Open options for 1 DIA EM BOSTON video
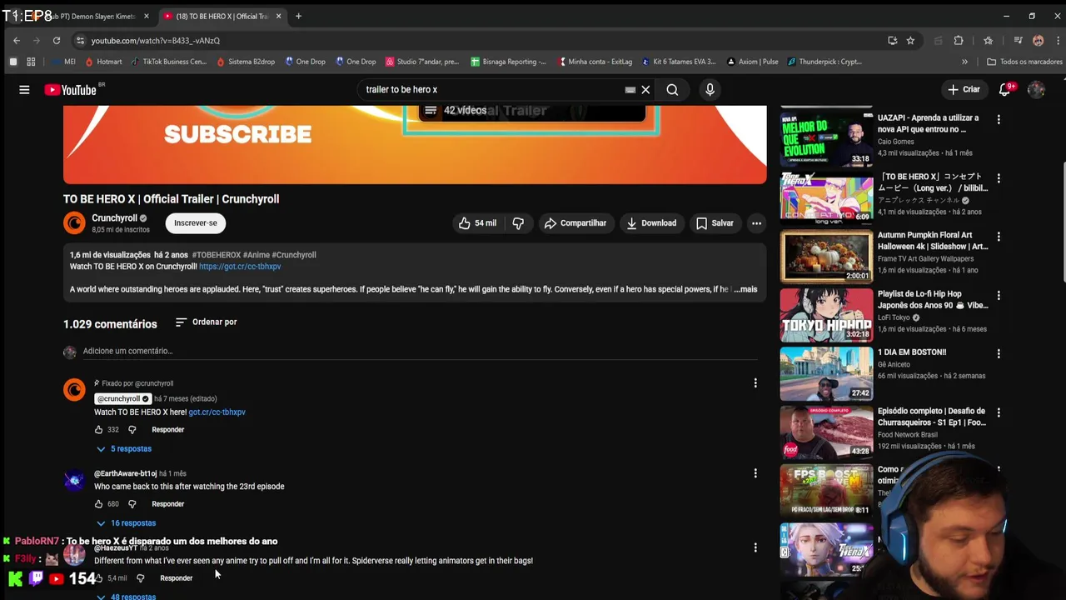Viewport: 1066px width, 600px height. (999, 354)
